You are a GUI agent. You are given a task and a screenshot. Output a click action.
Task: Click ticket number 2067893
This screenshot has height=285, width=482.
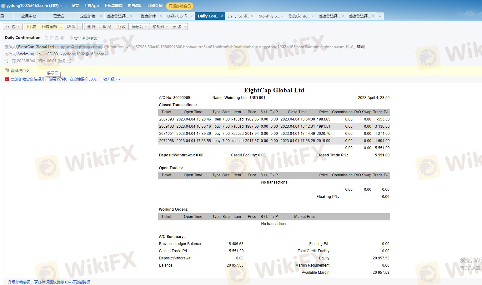coord(167,119)
